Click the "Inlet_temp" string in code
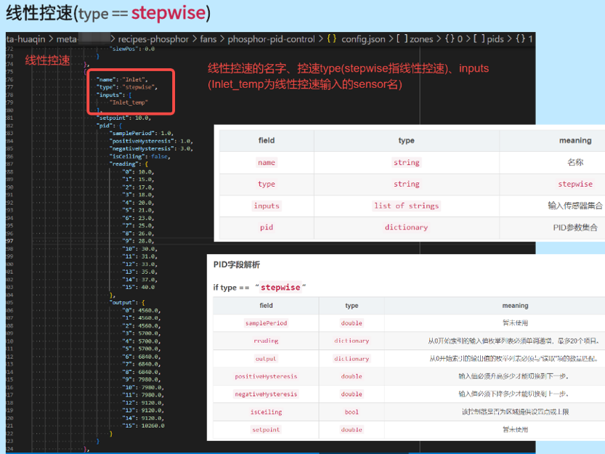This screenshot has height=454, width=605. click(129, 102)
